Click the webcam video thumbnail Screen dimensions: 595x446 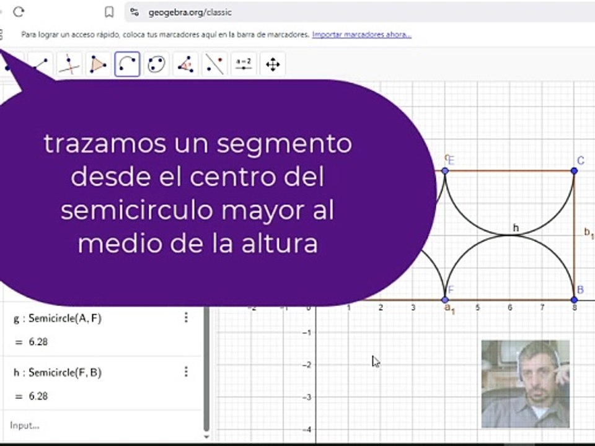click(x=526, y=384)
